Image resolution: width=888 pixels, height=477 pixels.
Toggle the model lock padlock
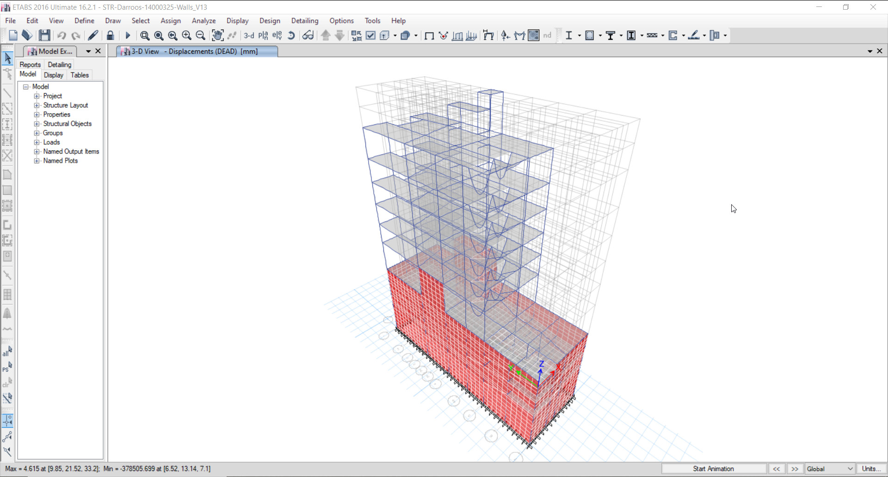click(110, 36)
